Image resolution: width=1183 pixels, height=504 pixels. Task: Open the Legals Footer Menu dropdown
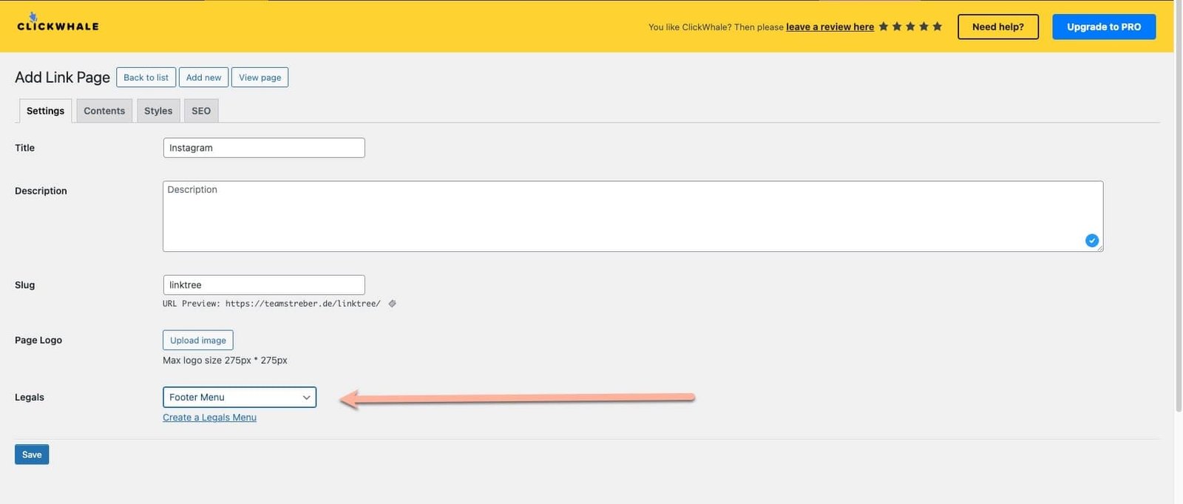click(x=239, y=398)
